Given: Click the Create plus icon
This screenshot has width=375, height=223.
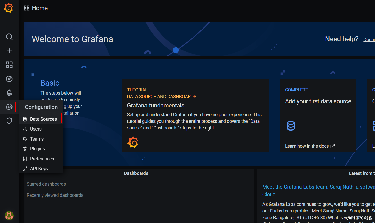Looking at the screenshot, I should pos(9,51).
